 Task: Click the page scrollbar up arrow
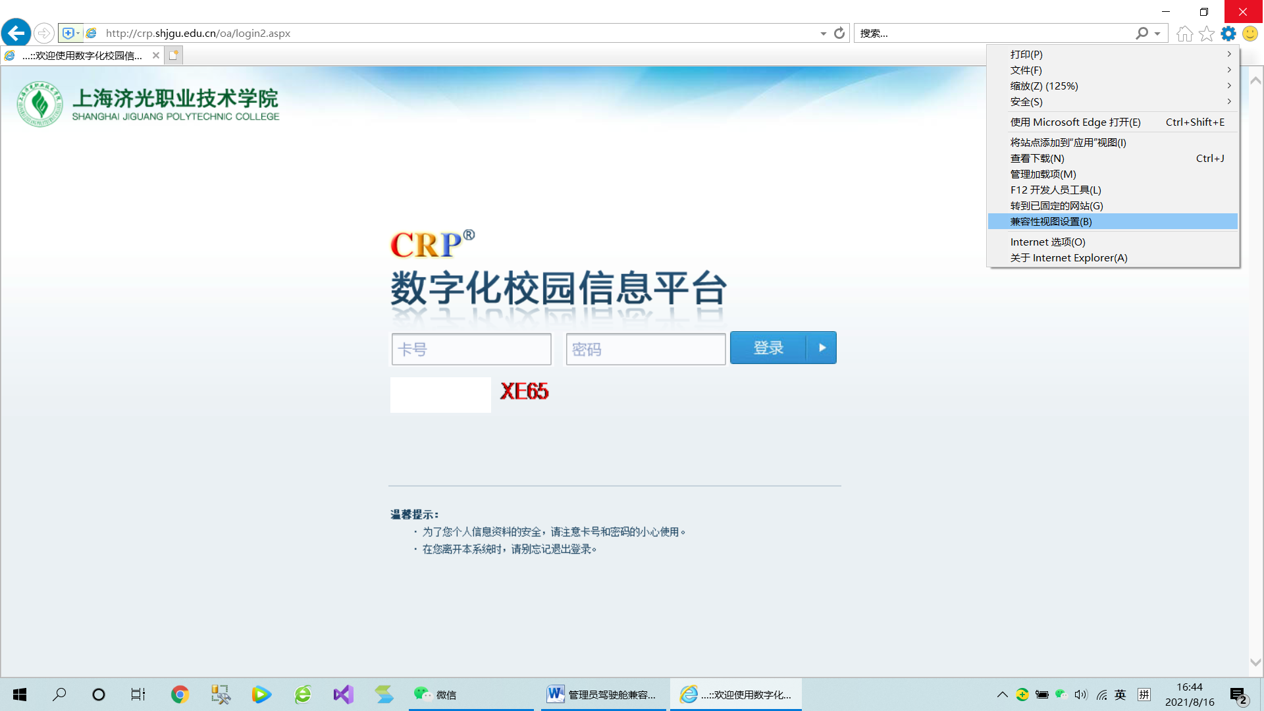1255,80
